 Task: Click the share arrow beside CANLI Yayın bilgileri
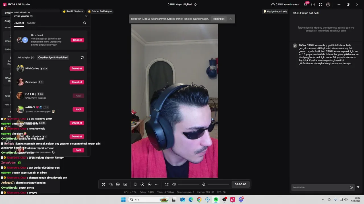196,5
